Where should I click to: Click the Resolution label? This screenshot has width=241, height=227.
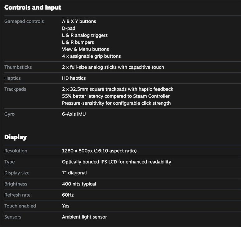pyautogui.click(x=16, y=151)
